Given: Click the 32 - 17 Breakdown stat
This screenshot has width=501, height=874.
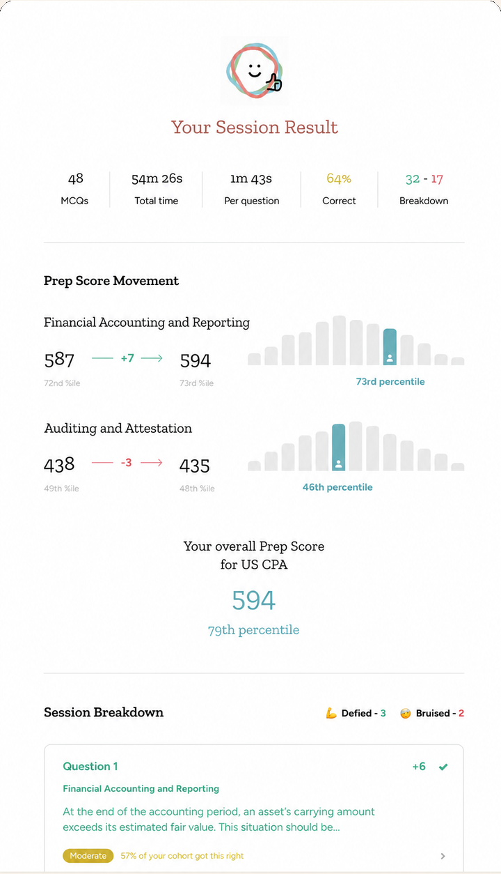Looking at the screenshot, I should pyautogui.click(x=424, y=189).
